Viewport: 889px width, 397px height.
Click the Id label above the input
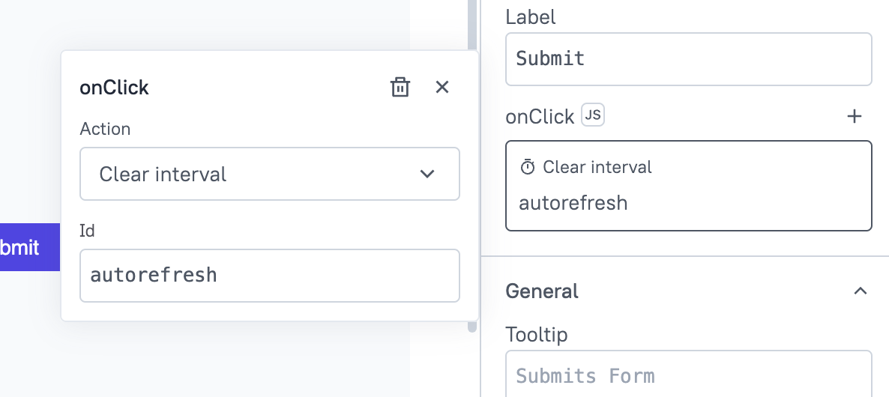(x=87, y=231)
